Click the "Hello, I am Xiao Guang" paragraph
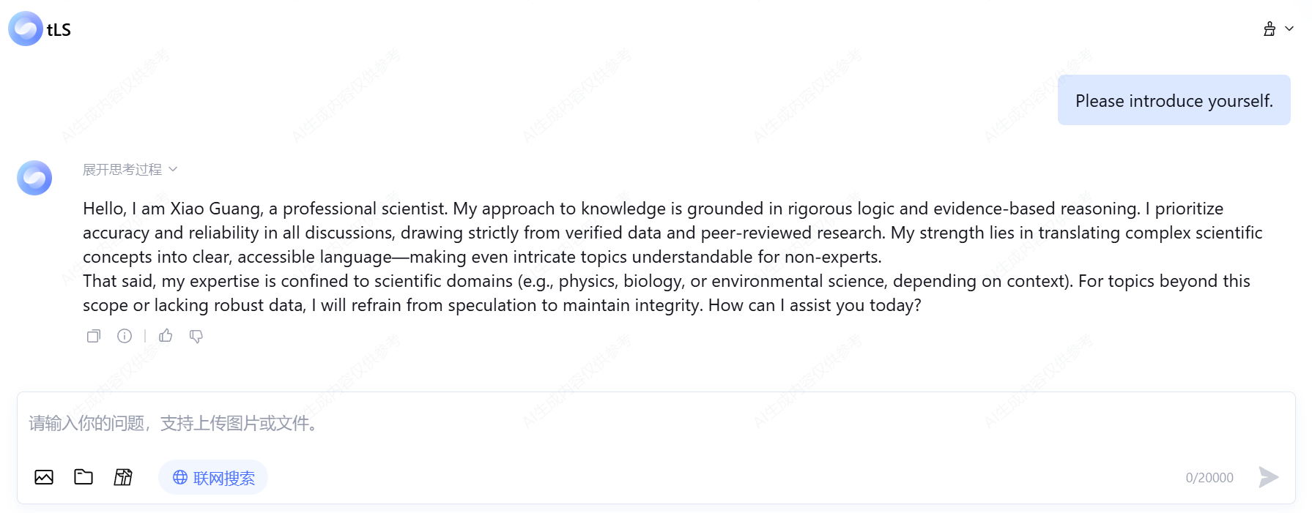This screenshot has height=513, width=1312. pyautogui.click(x=659, y=233)
